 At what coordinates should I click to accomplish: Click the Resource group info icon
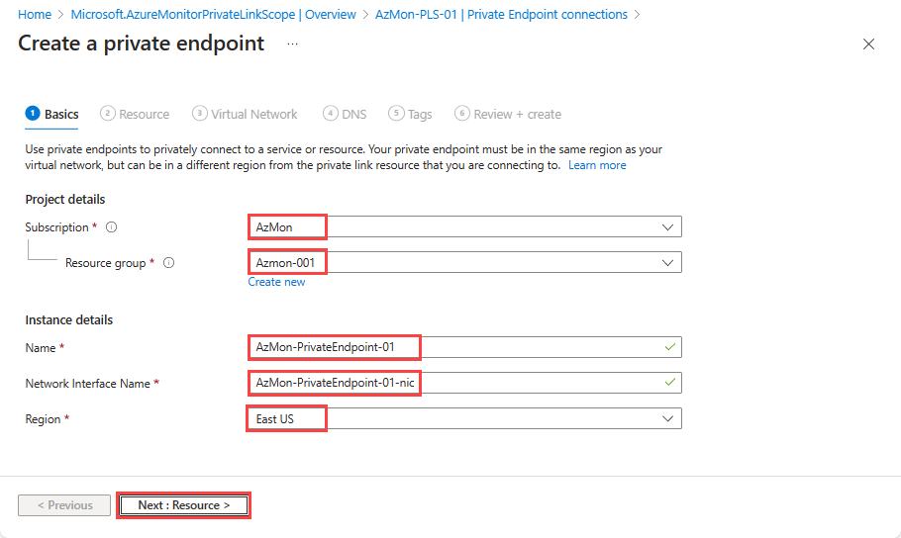tap(169, 263)
